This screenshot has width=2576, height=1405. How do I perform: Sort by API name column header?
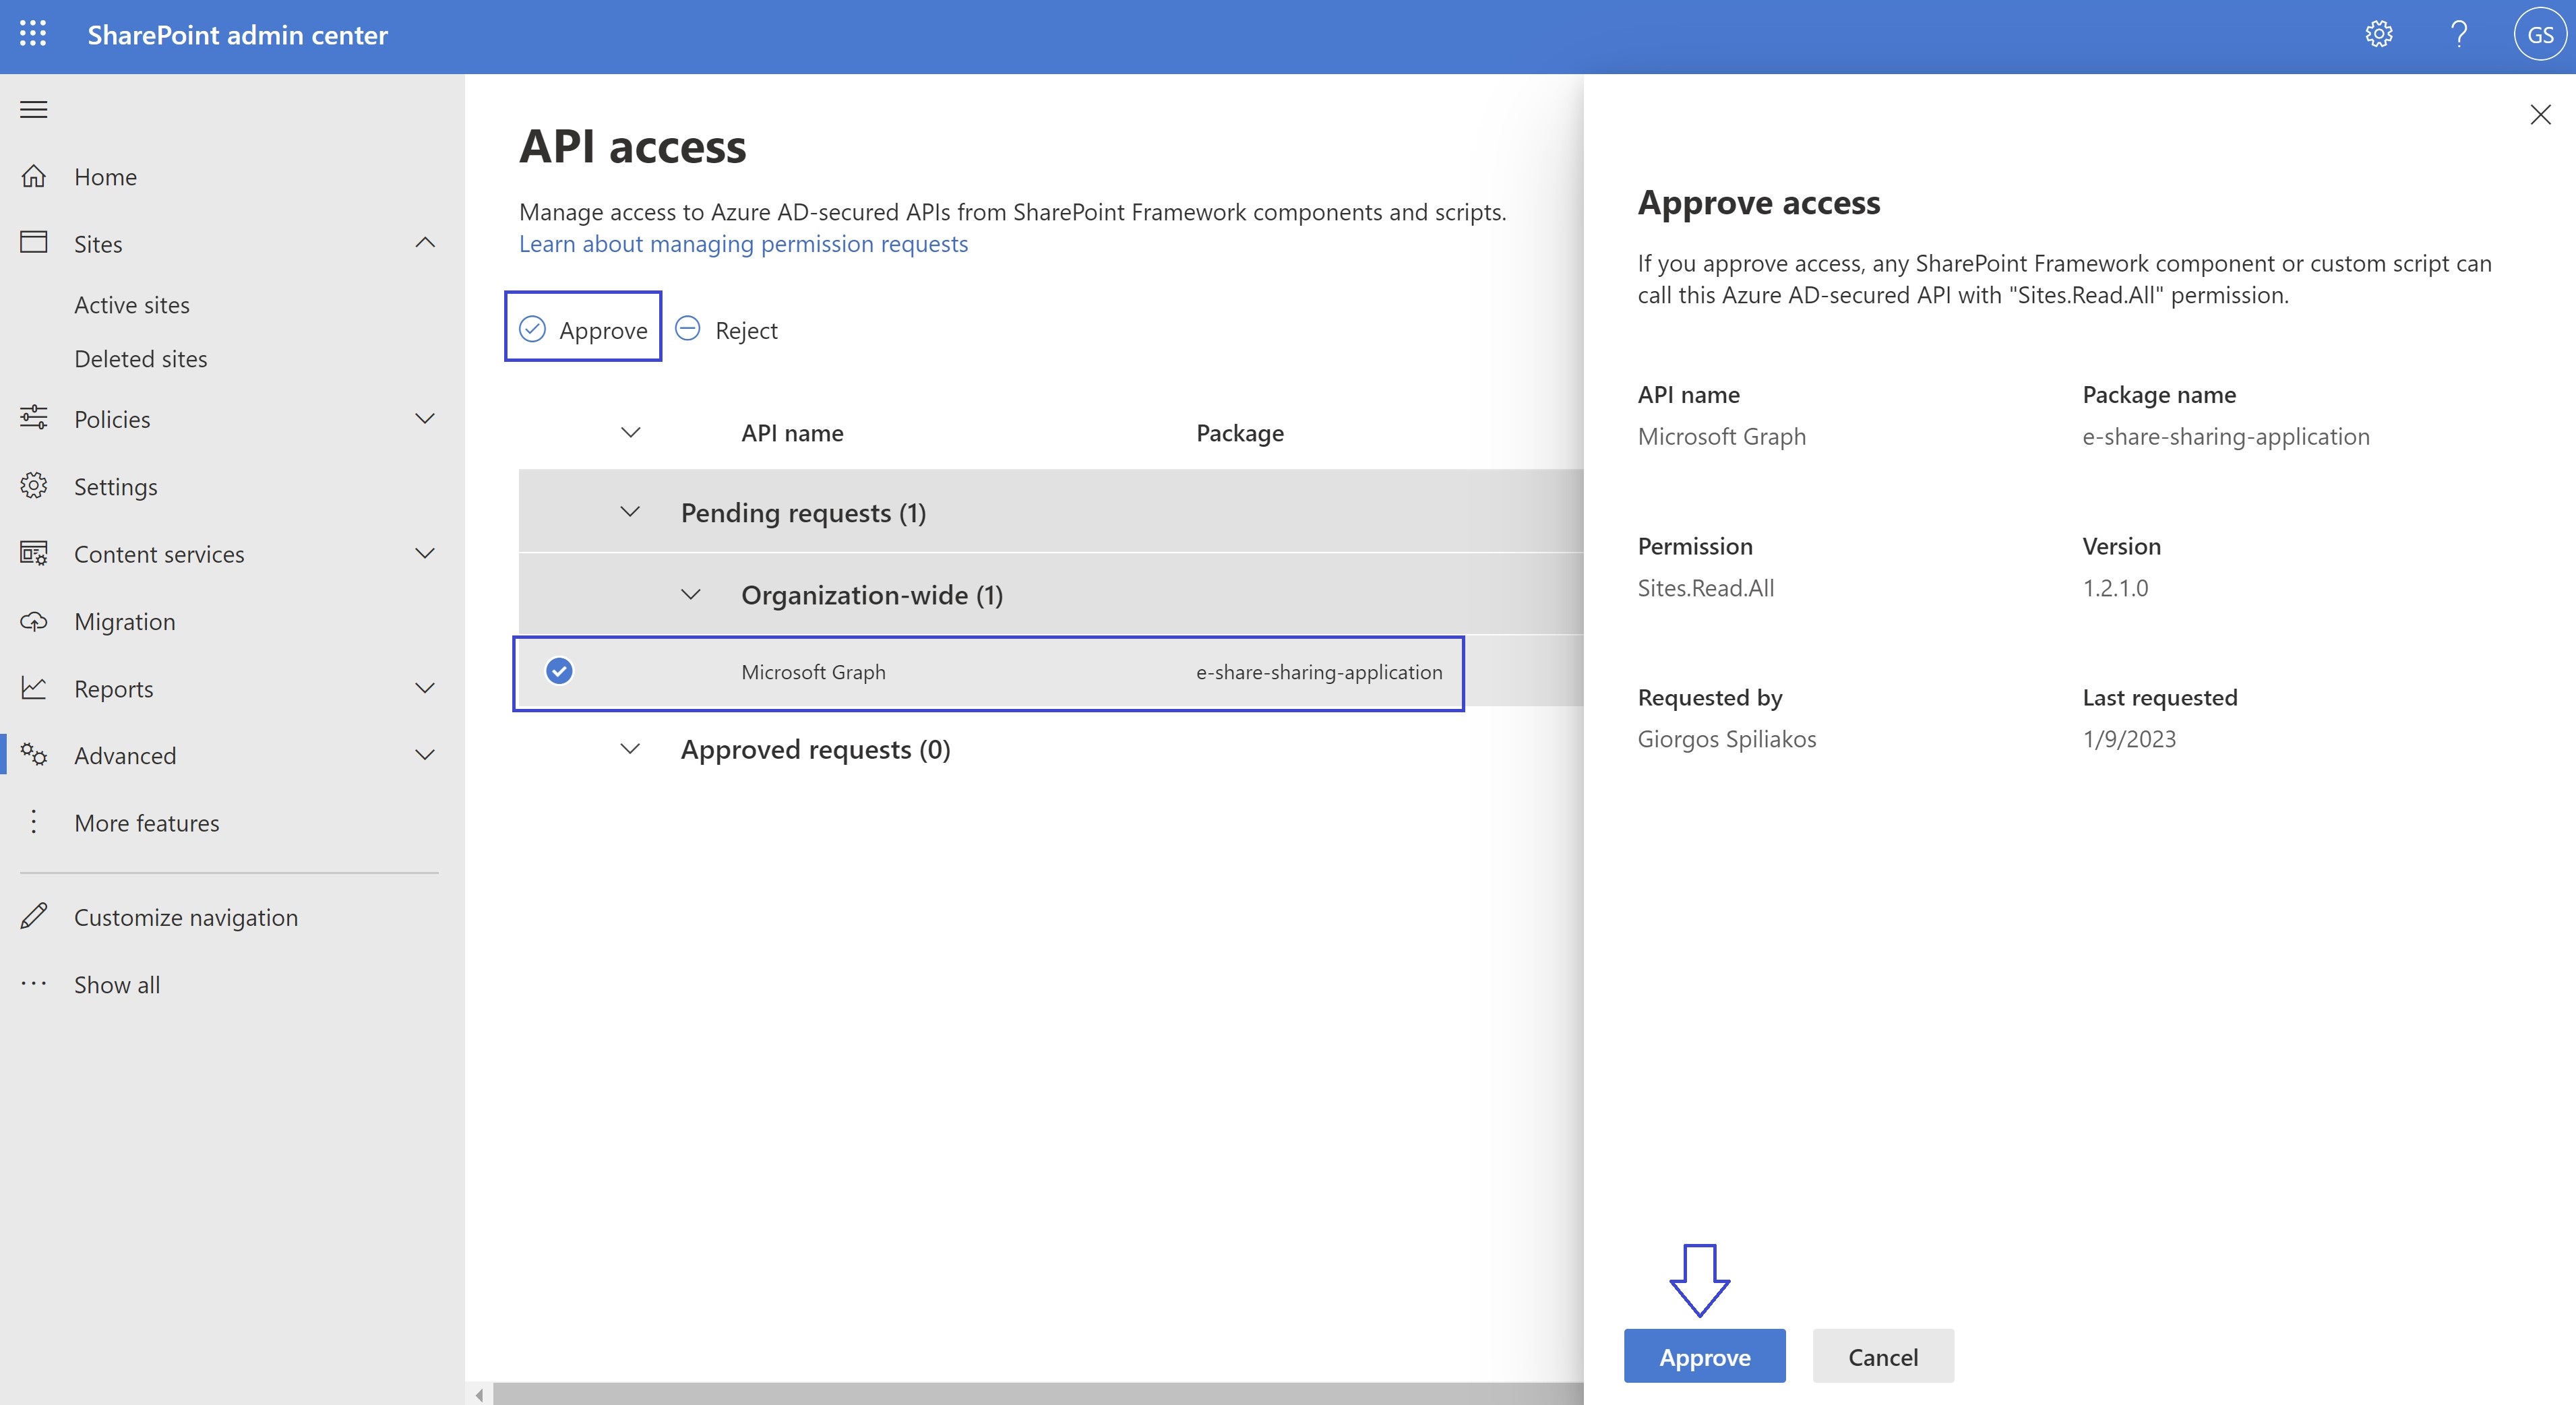(x=792, y=433)
